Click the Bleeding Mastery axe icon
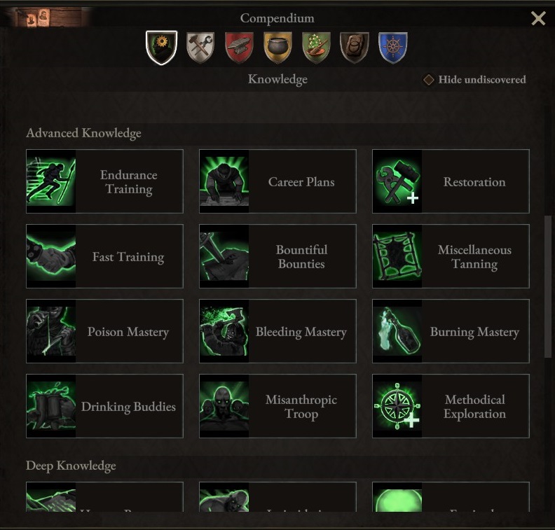This screenshot has width=555, height=530. tap(224, 331)
